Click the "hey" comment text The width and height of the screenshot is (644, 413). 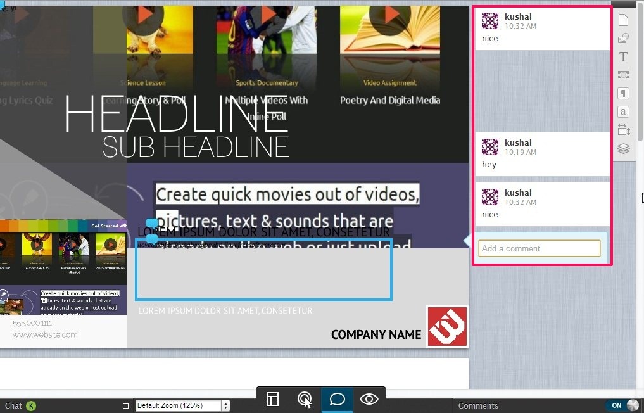point(489,165)
